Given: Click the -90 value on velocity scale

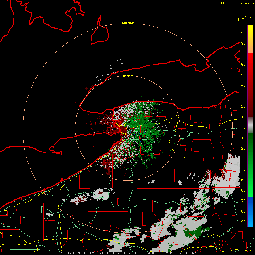Looking at the screenshot, I should 242,222.
